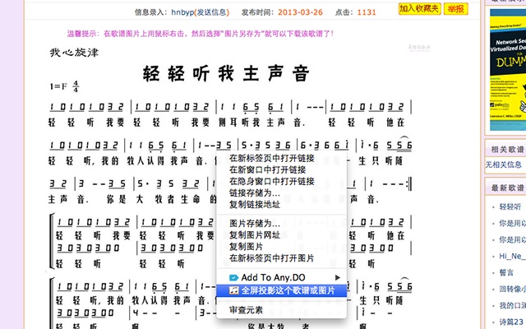Screen dimensions: 526x329
Task: Choose 在新窗口中打开链接 from context menu
Action: point(267,169)
